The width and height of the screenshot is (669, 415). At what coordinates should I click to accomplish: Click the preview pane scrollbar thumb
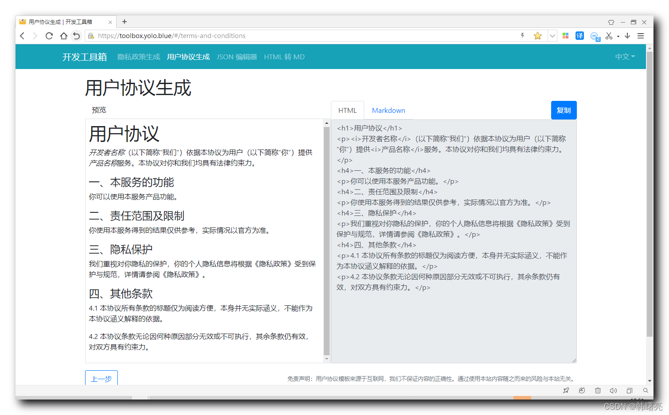tap(327, 241)
